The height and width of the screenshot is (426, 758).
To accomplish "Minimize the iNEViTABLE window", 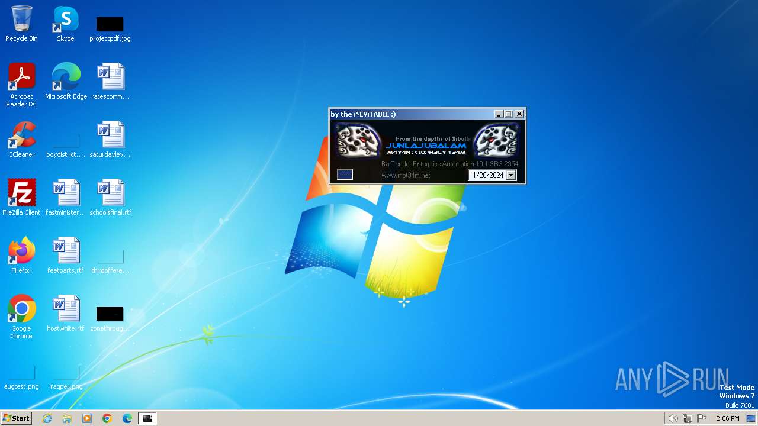I will click(499, 114).
